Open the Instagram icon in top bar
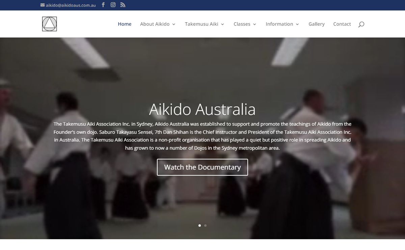This screenshot has height=250, width=405. coord(113,5)
